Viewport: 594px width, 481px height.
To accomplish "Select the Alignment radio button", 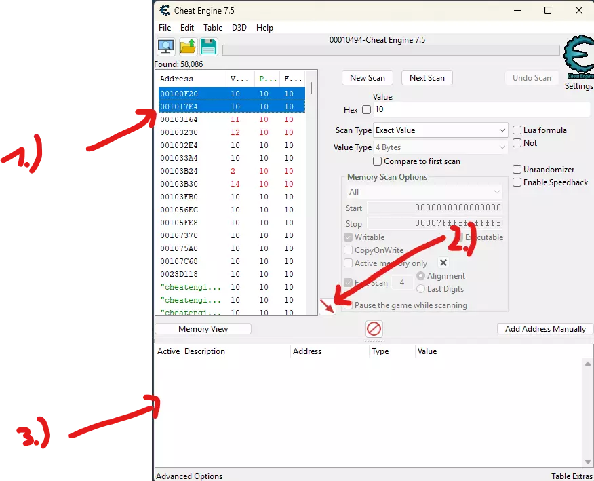I will point(420,276).
